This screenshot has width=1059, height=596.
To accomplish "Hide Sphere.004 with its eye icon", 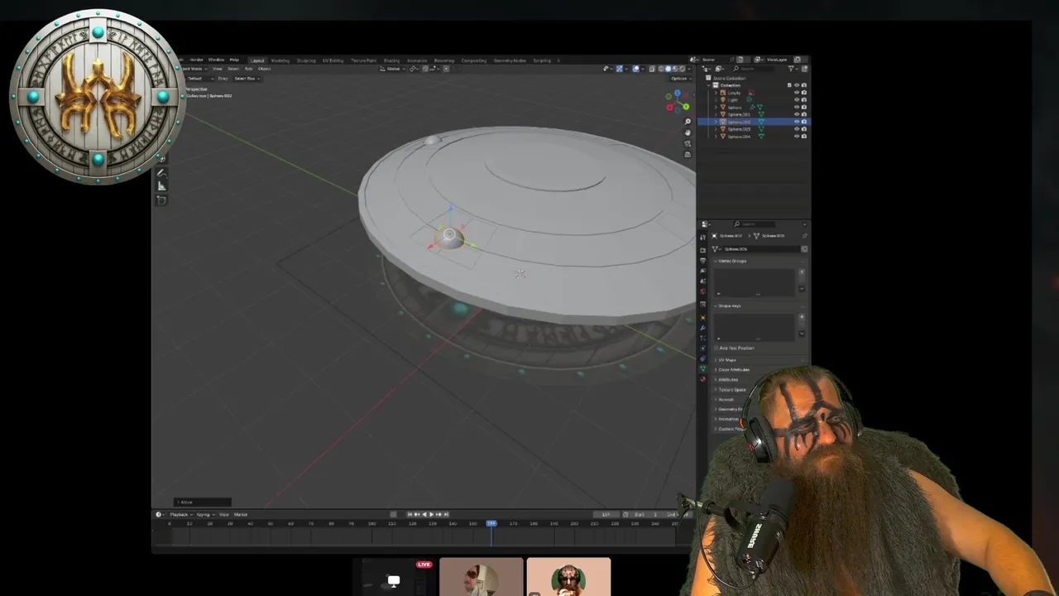I will point(797,137).
